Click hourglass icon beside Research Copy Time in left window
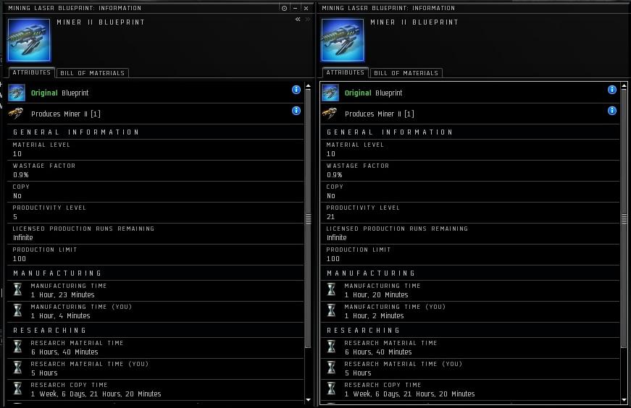Screen dimensions: 631x408 coord(17,388)
